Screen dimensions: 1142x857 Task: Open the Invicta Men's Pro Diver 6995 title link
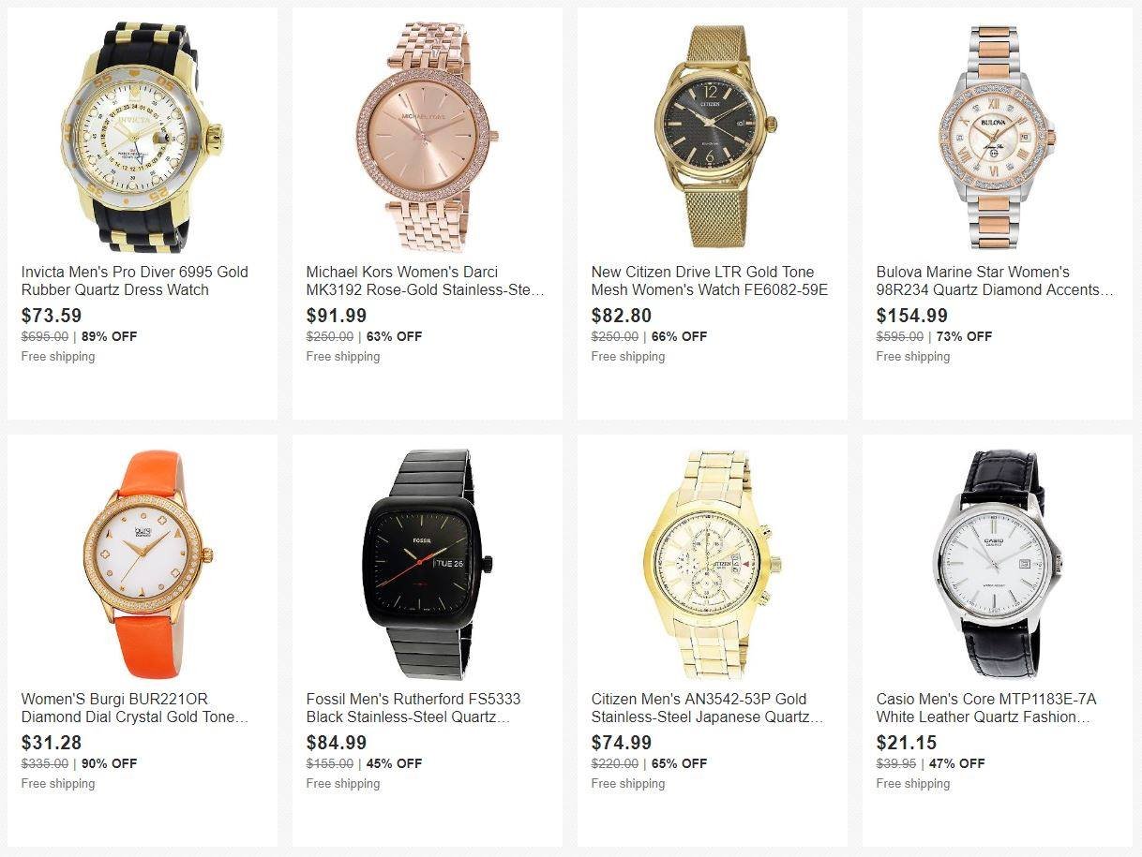pyautogui.click(x=135, y=281)
